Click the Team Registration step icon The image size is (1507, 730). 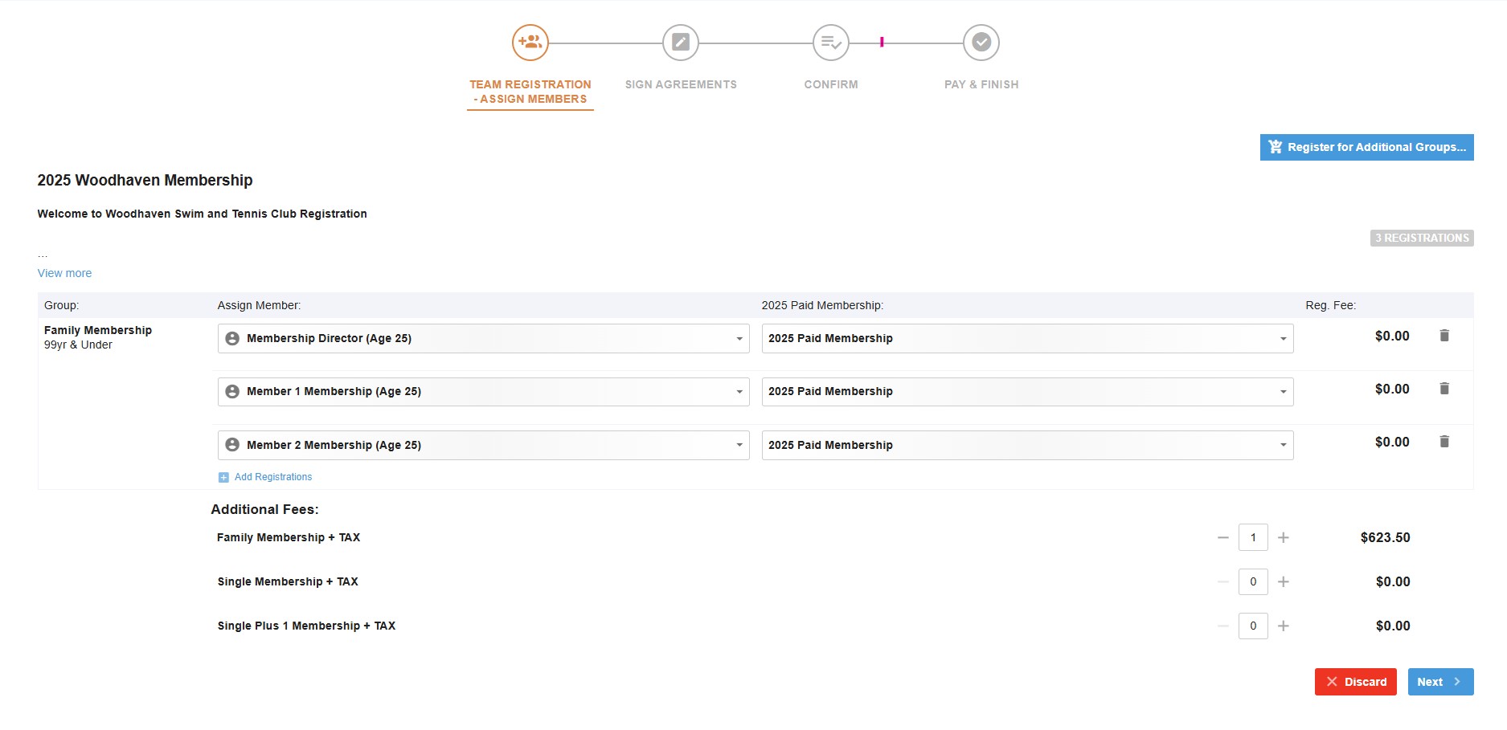(x=530, y=43)
